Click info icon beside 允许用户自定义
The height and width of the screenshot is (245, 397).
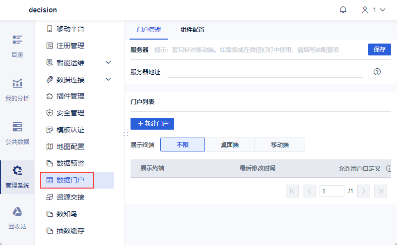tap(389, 168)
